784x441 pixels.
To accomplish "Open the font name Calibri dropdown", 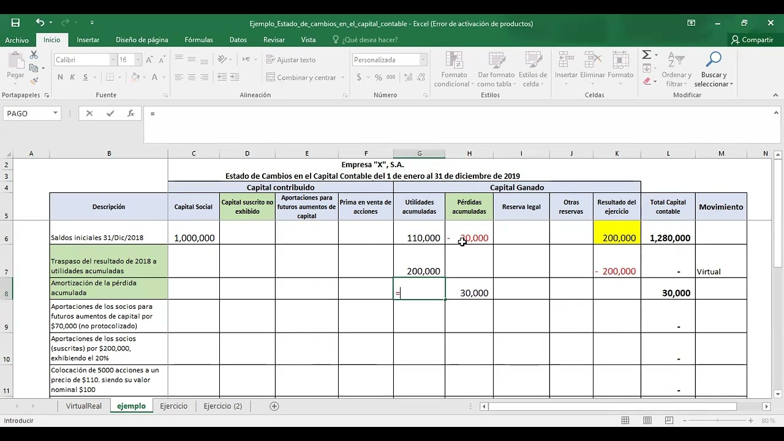I will pos(113,60).
